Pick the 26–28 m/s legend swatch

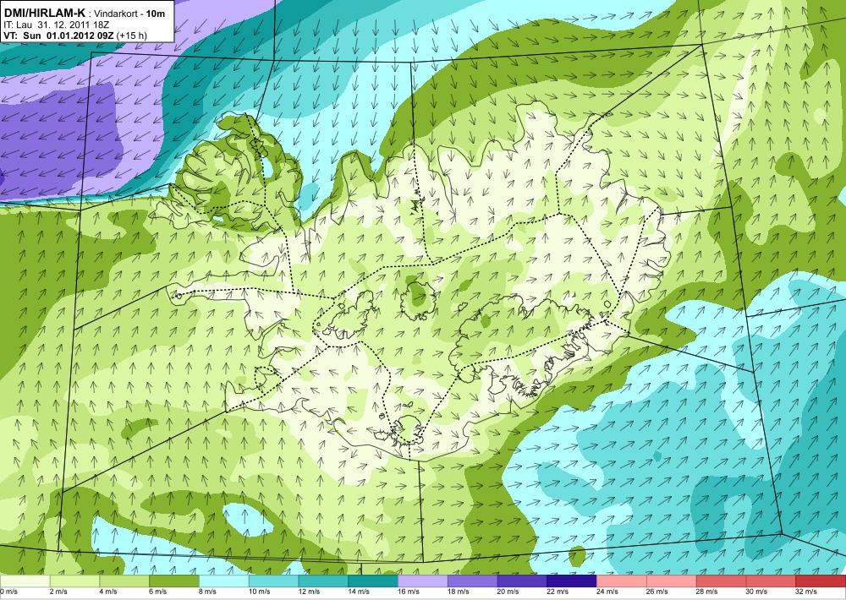[x=671, y=581]
